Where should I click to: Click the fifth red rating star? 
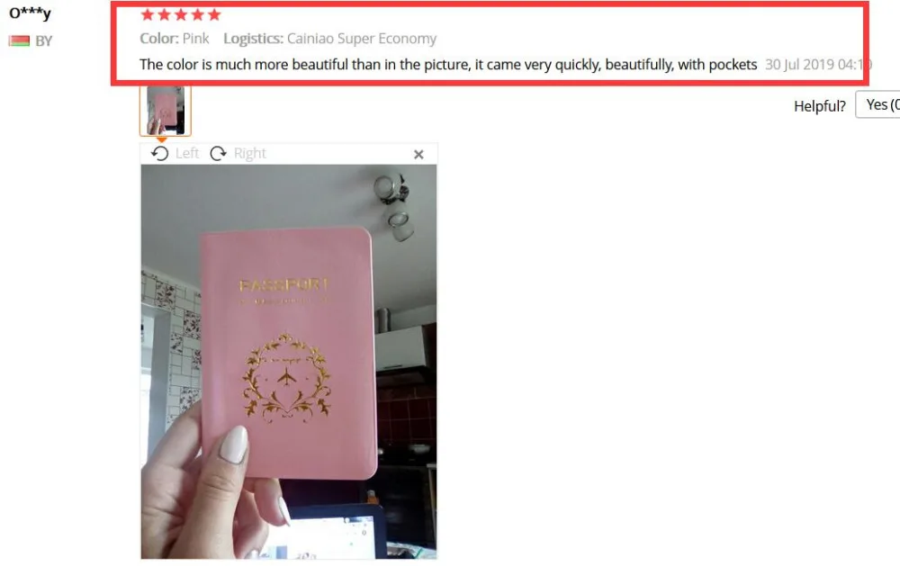click(x=214, y=14)
